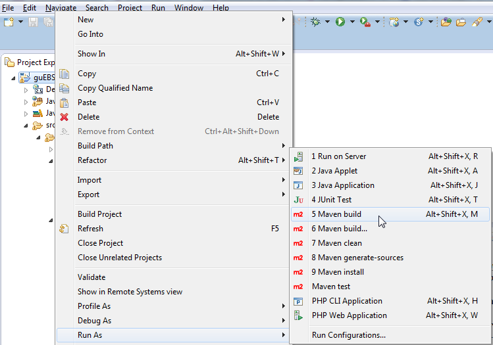
Task: Select 7 Maven clean
Action: coord(390,243)
